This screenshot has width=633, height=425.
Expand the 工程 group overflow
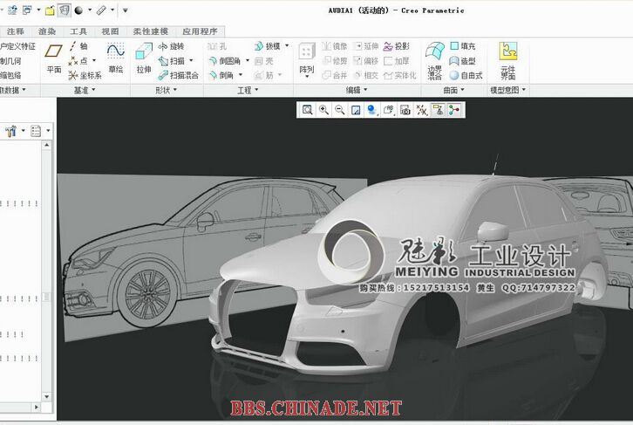click(248, 90)
